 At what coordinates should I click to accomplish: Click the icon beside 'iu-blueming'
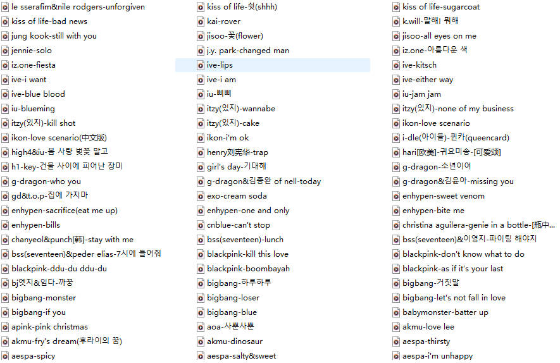click(5, 109)
